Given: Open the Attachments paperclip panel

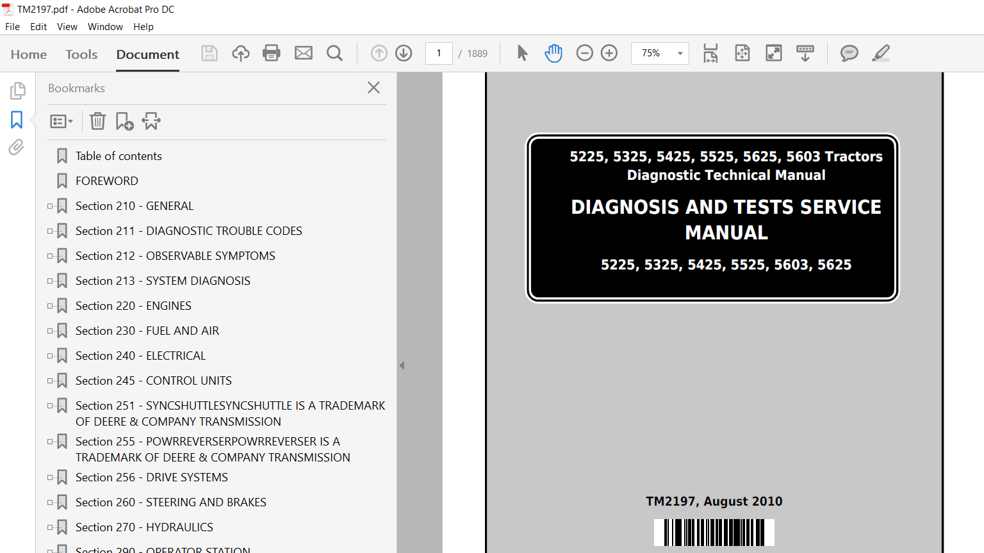Looking at the screenshot, I should click(x=17, y=147).
